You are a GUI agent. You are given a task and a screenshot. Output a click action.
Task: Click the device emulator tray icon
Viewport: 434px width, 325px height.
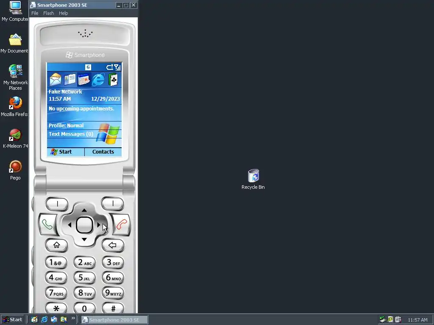pos(398,319)
